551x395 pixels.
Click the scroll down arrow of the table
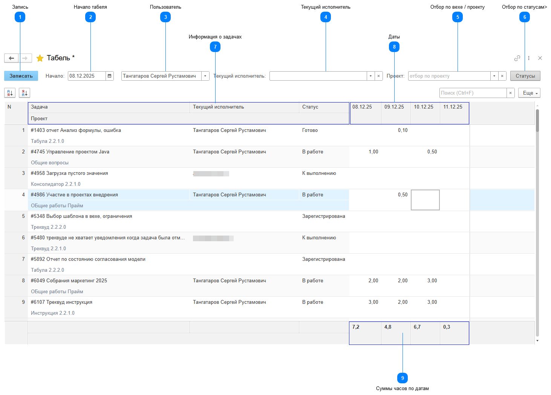click(x=537, y=341)
